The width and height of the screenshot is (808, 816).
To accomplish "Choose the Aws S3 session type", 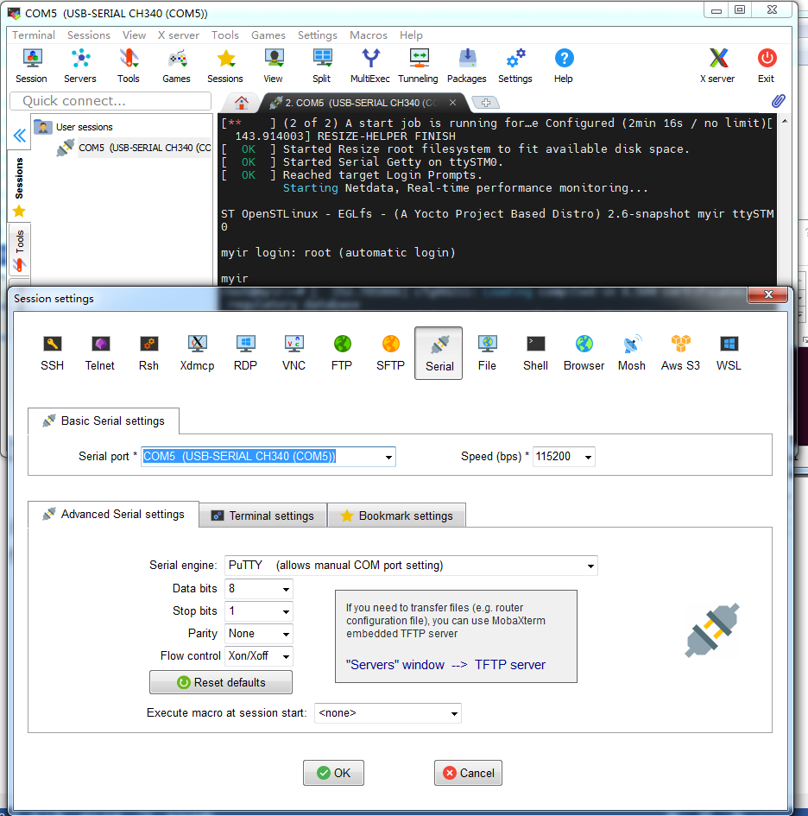I will (680, 353).
